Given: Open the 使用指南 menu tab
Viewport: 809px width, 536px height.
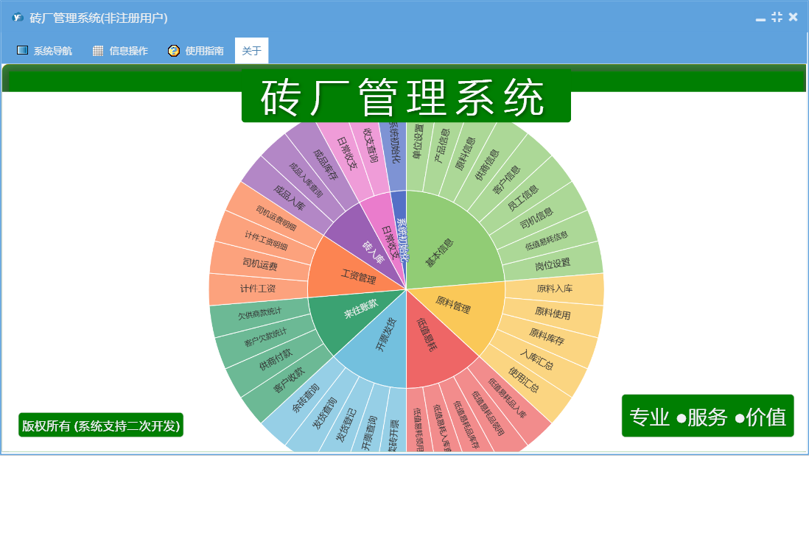Looking at the screenshot, I should click(196, 51).
